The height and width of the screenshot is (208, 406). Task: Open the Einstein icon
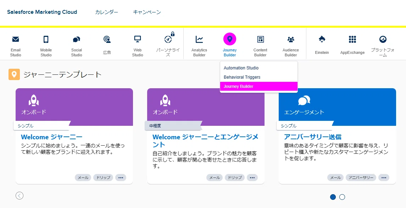322,39
